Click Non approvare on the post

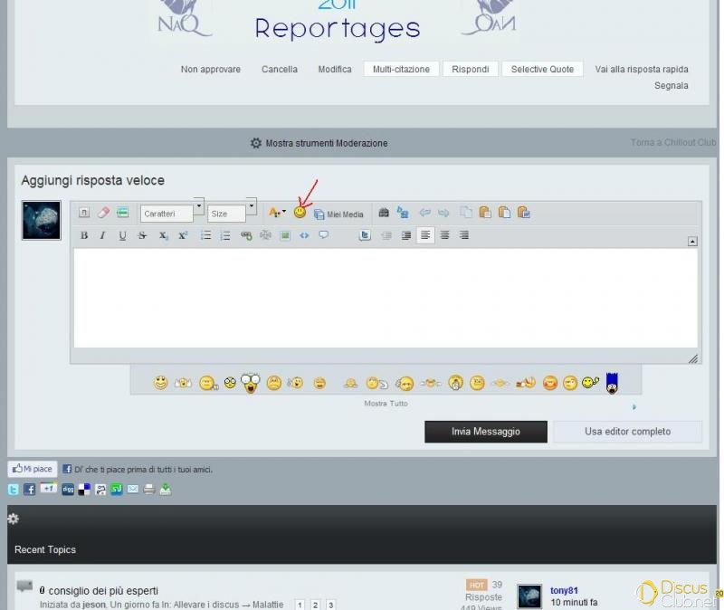pos(211,70)
